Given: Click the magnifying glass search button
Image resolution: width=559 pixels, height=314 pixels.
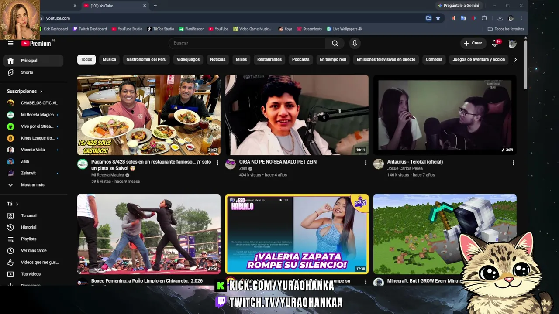Looking at the screenshot, I should coord(335,43).
